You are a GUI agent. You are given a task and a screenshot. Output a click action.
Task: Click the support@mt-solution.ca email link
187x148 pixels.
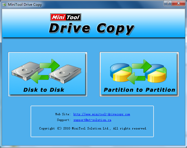92,120
